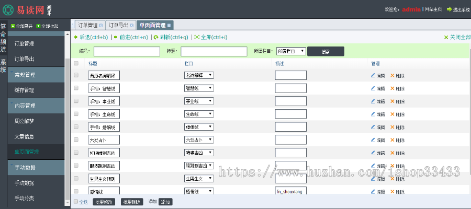The width and height of the screenshot is (471, 209).
Task: Click the 前进 forward arrow toolbar item
Action: [x=131, y=37]
